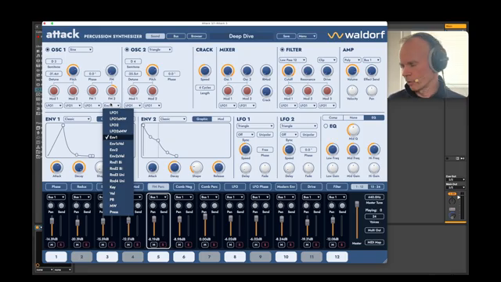Click the Crack Length 4 Cycles field
501x282 pixels.
205,88
